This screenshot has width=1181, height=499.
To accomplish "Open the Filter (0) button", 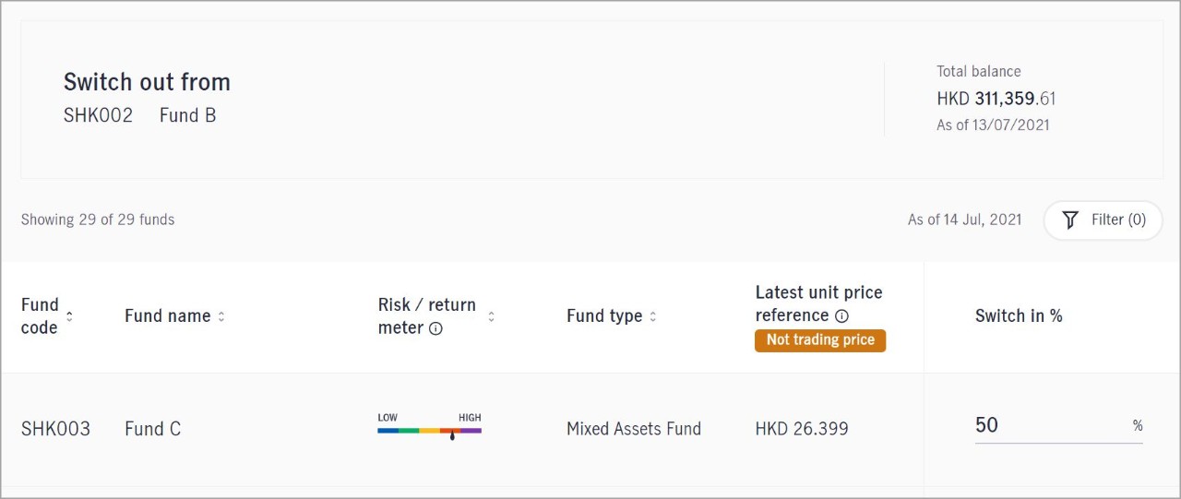I will 1103,220.
